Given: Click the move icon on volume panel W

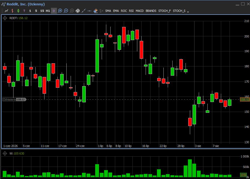Looking at the screenshot, I should tap(5, 153).
